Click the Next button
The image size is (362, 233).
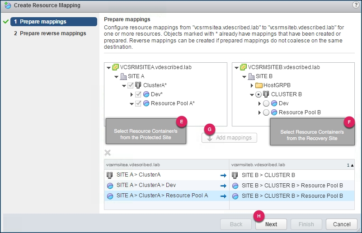click(x=271, y=224)
